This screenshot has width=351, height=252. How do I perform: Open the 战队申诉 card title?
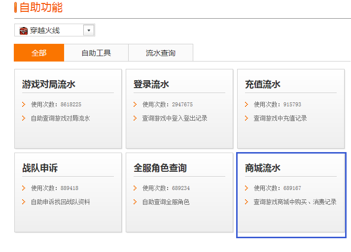[x=40, y=168]
